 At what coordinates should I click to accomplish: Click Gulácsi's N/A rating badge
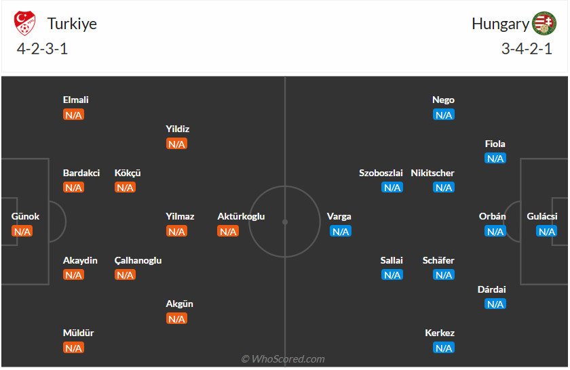click(546, 231)
